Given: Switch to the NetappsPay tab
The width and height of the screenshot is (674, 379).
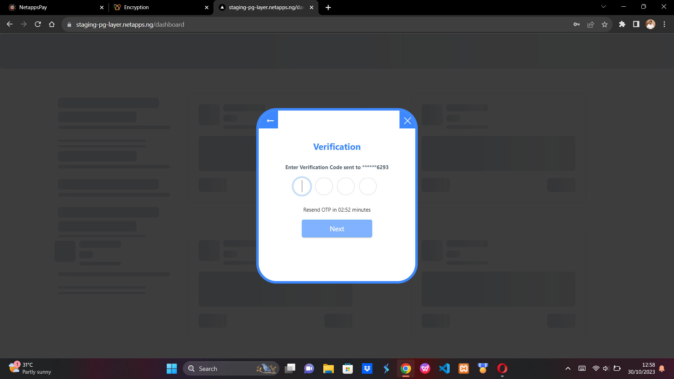Looking at the screenshot, I should pyautogui.click(x=53, y=7).
